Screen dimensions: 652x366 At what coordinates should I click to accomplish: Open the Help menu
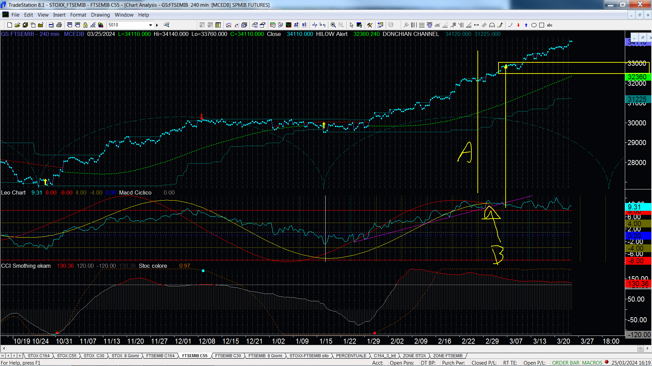[x=143, y=15]
